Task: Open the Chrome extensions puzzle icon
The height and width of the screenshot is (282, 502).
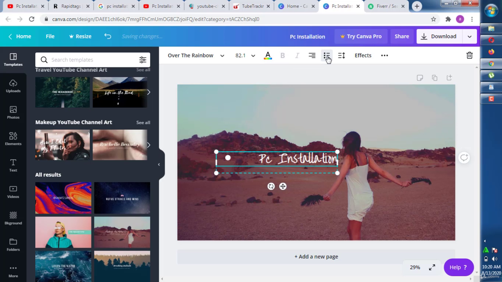Action: [x=448, y=19]
